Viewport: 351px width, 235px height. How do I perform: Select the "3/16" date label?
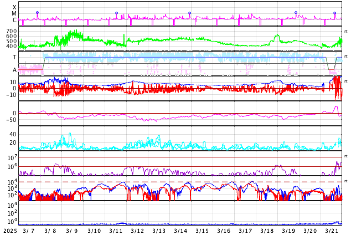tap(224, 231)
